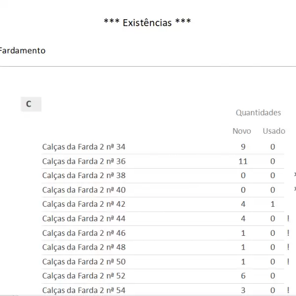Click the exclamation warning beside nª 50
296x296 pixels.
coord(288,261)
